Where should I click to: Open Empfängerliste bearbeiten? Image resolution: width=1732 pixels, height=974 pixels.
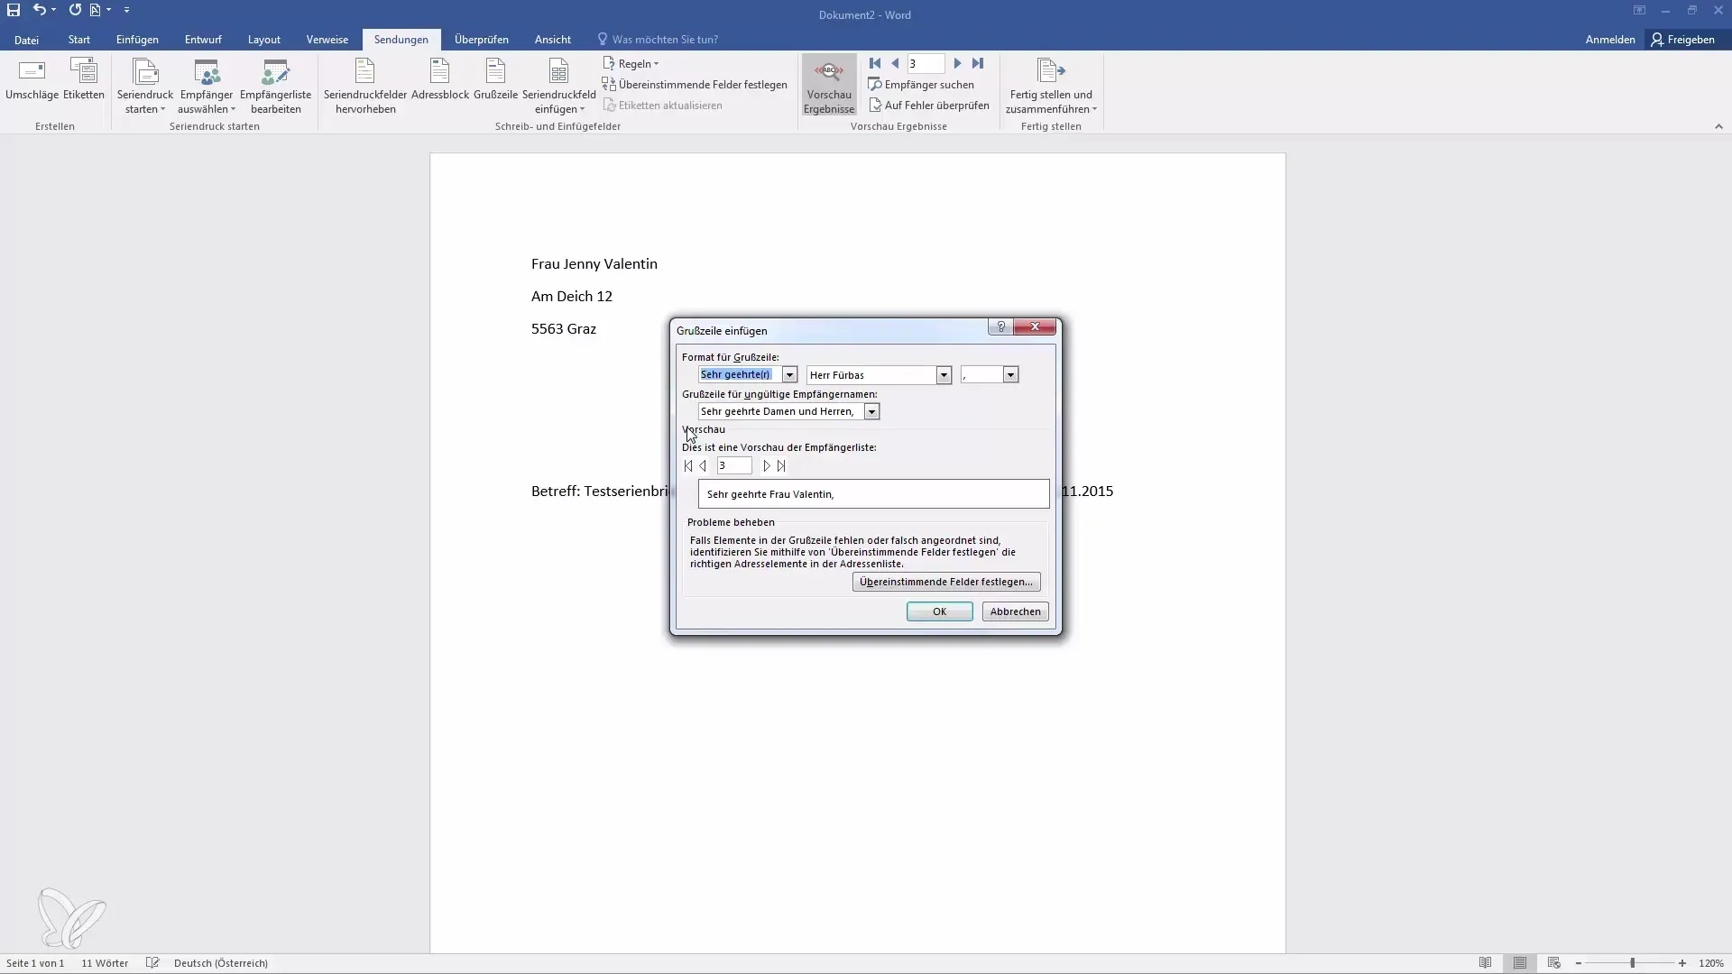tap(275, 87)
